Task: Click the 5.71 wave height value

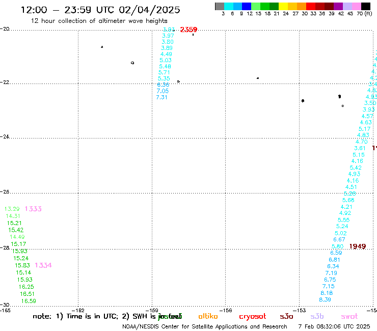Action: [164, 72]
